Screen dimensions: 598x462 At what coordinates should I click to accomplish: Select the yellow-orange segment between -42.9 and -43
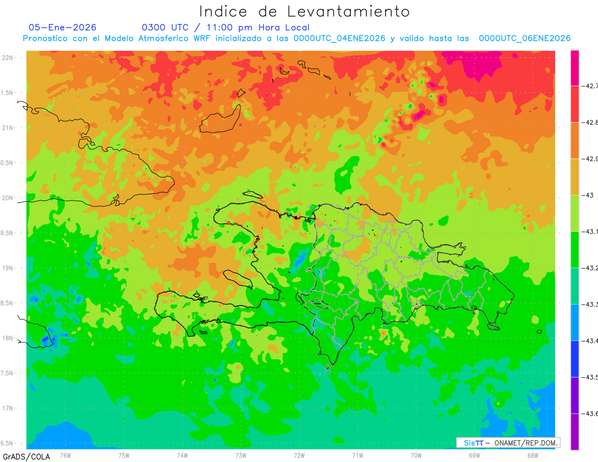[575, 177]
